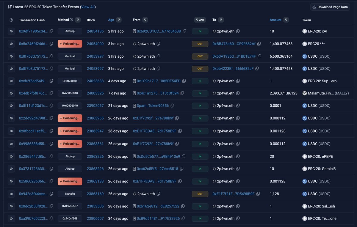Copy transaction hash 0x942c3f44cee
357x227 pixels.
click(x=51, y=194)
